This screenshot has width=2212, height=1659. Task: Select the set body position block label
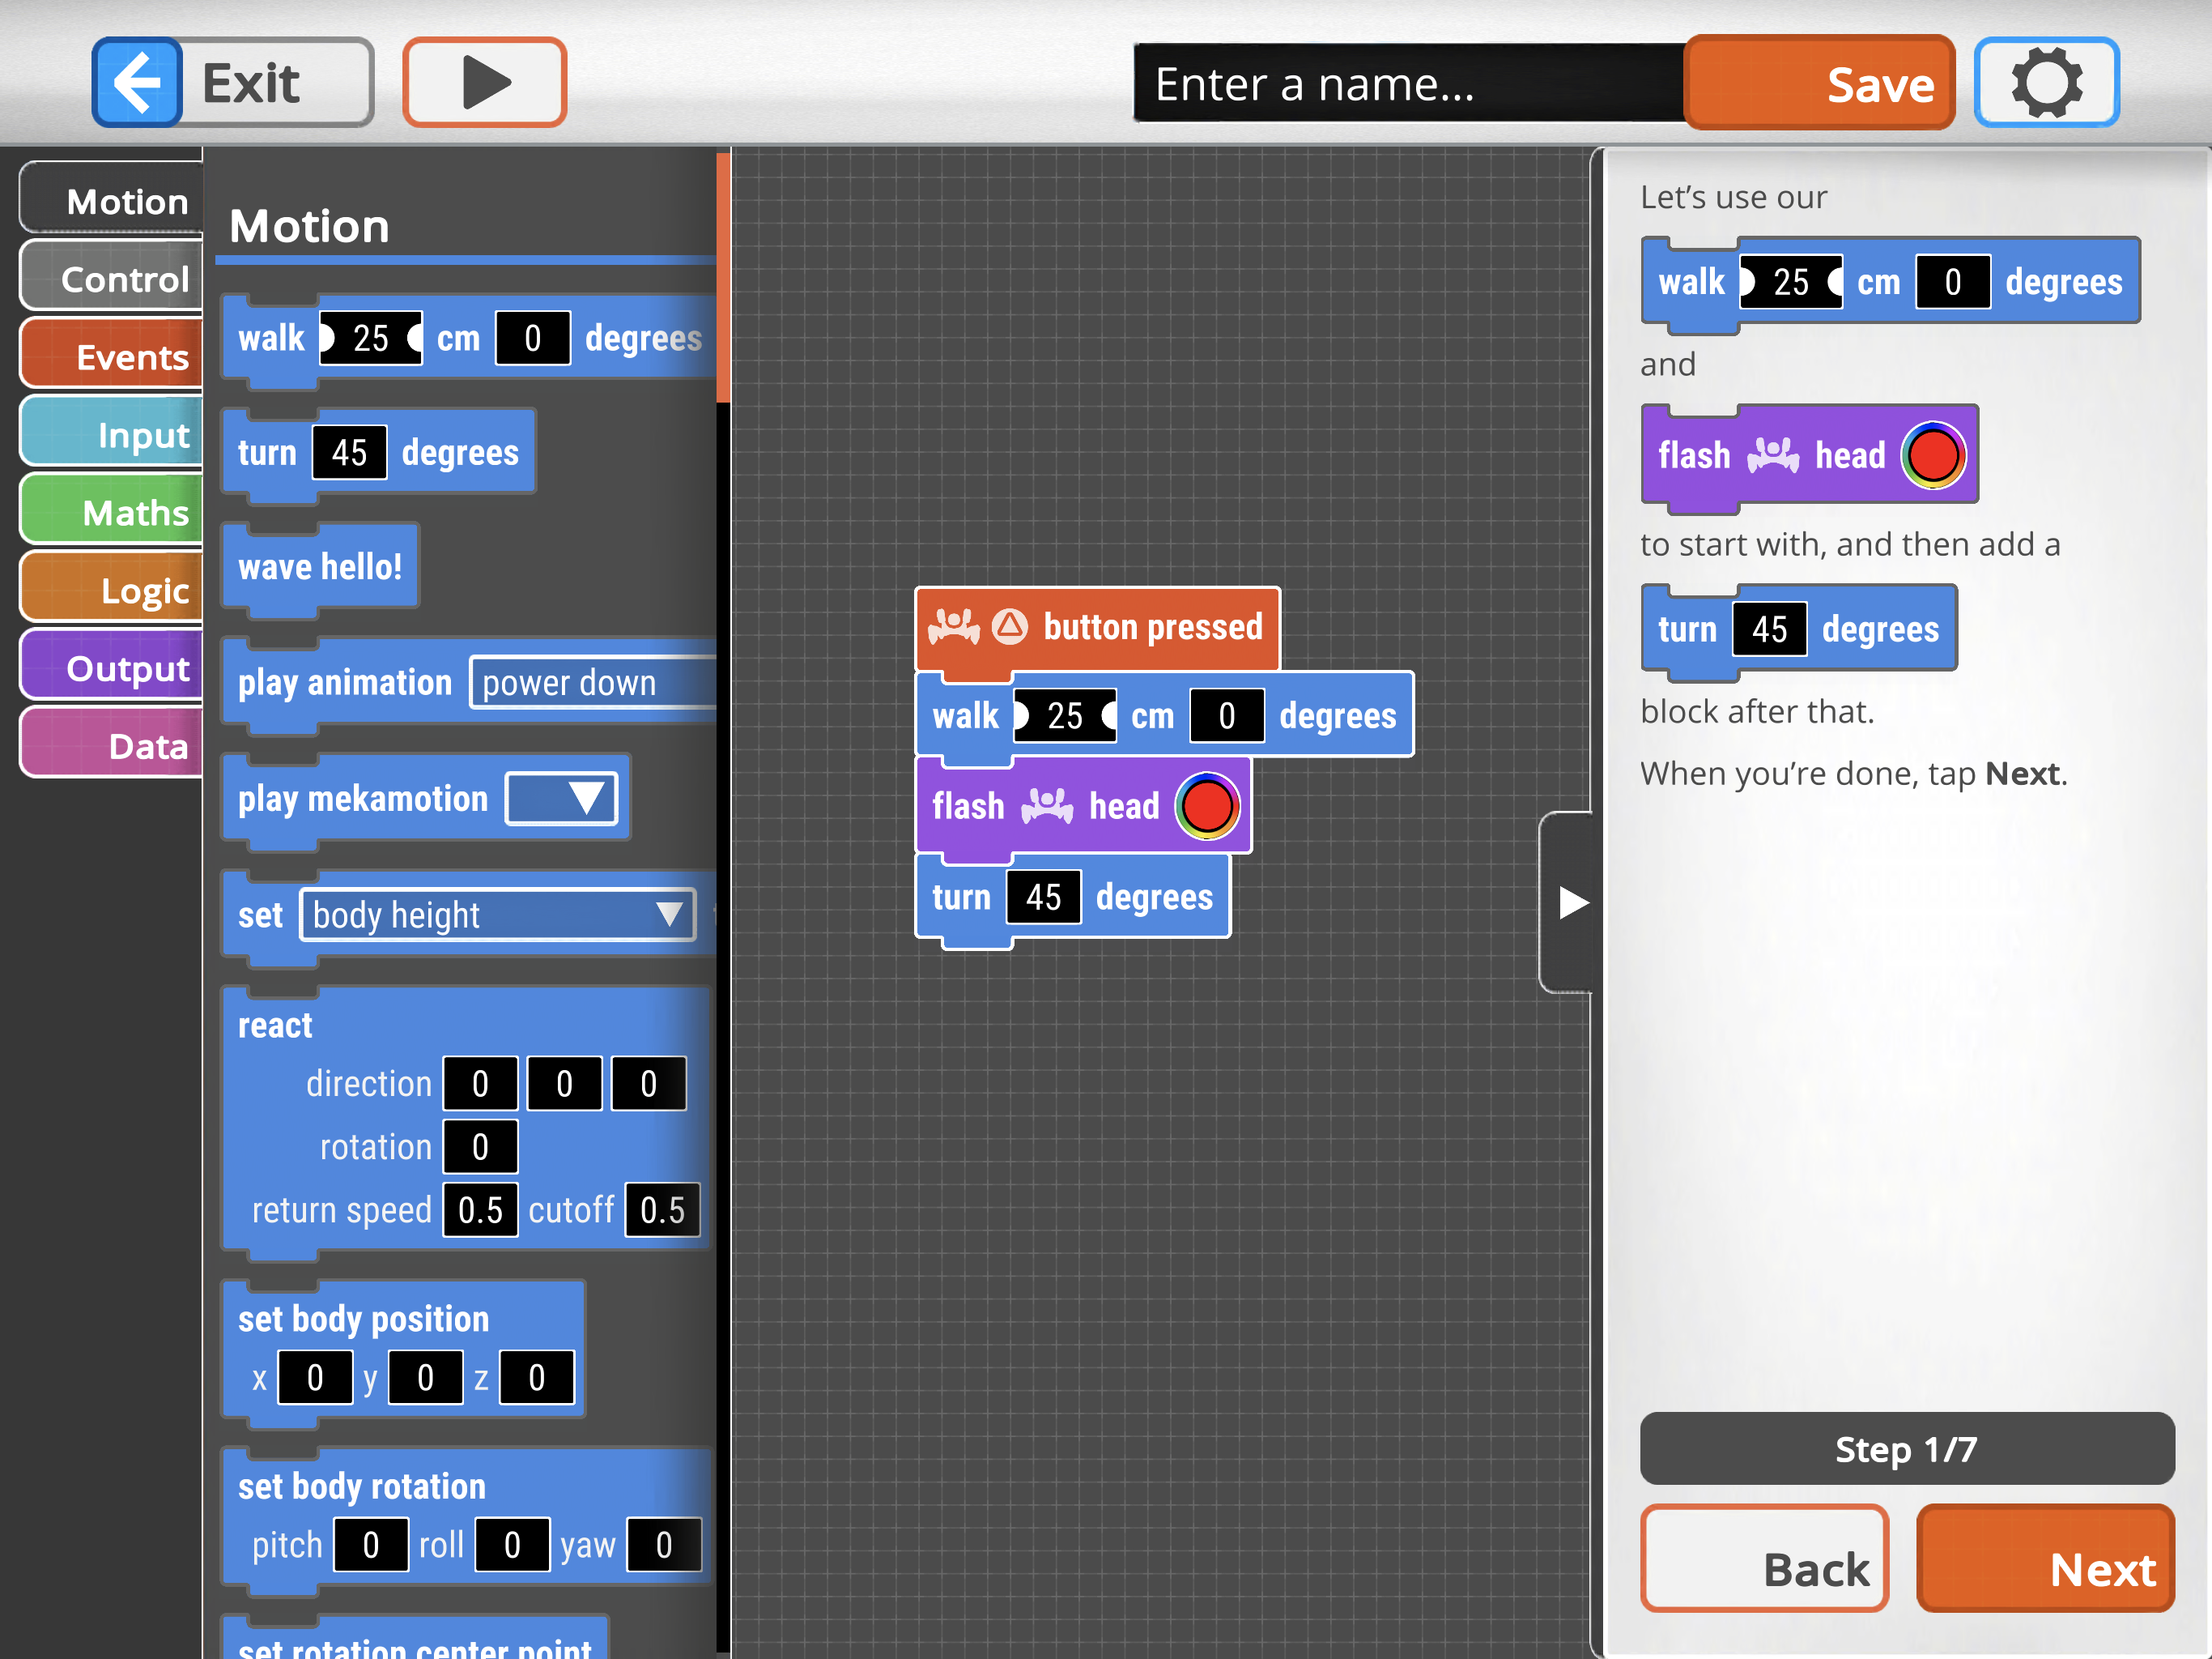pos(364,1319)
